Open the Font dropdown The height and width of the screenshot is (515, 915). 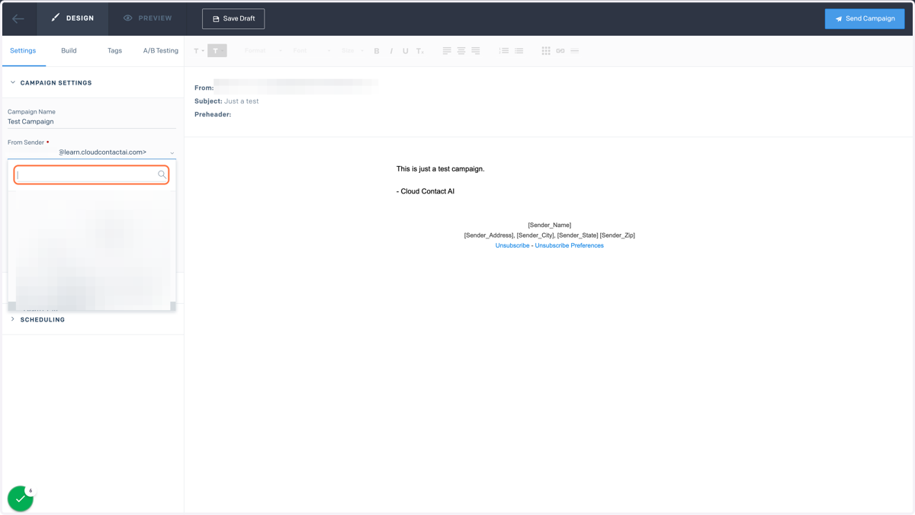pos(311,51)
